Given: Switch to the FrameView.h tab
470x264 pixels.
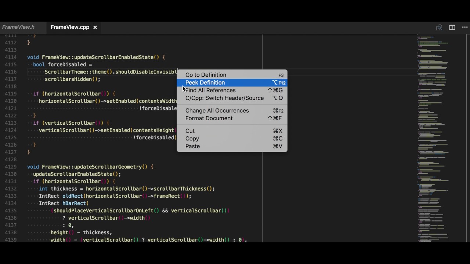Looking at the screenshot, I should point(18,27).
